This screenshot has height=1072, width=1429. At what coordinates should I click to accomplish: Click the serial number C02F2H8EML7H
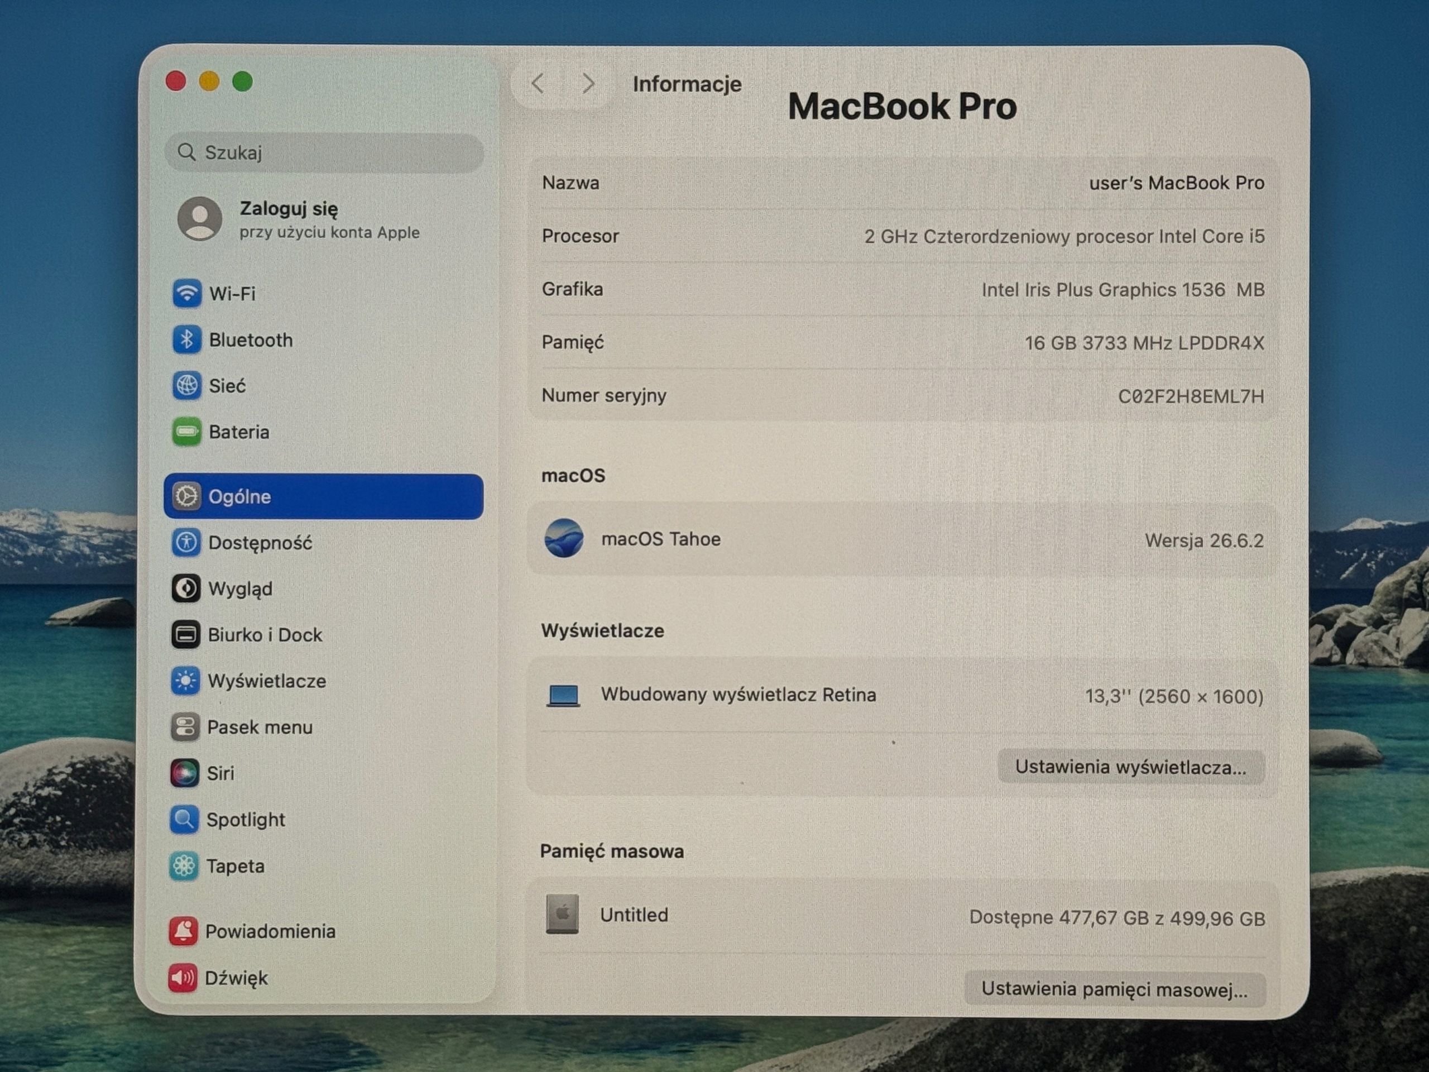(x=1191, y=396)
